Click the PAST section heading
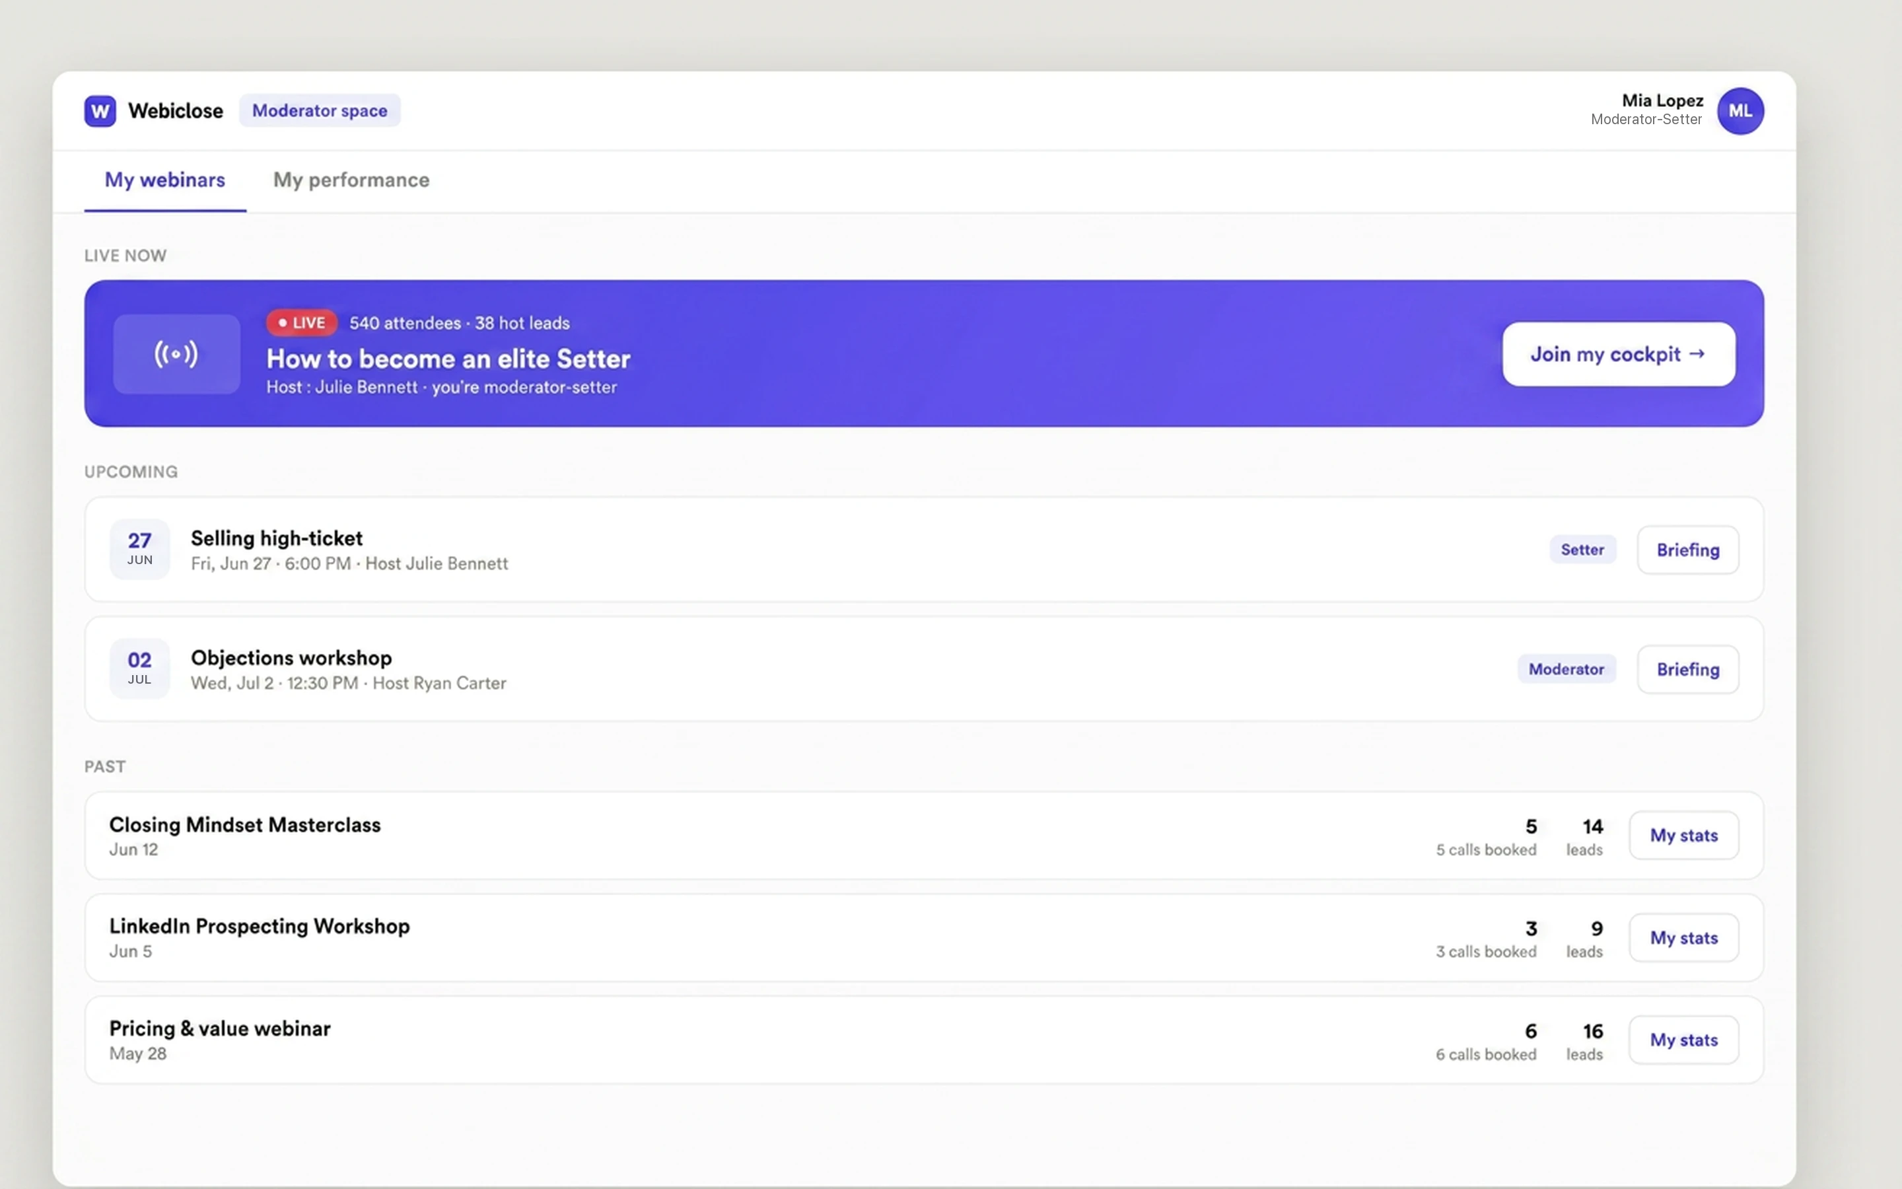The image size is (1902, 1189). pos(105,767)
